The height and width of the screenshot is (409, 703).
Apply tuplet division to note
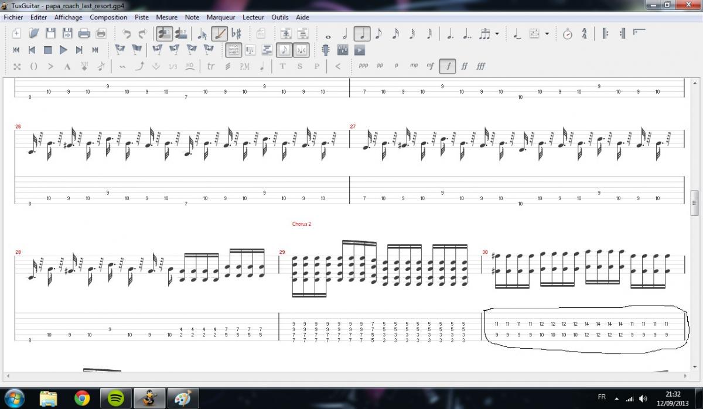[x=484, y=33]
